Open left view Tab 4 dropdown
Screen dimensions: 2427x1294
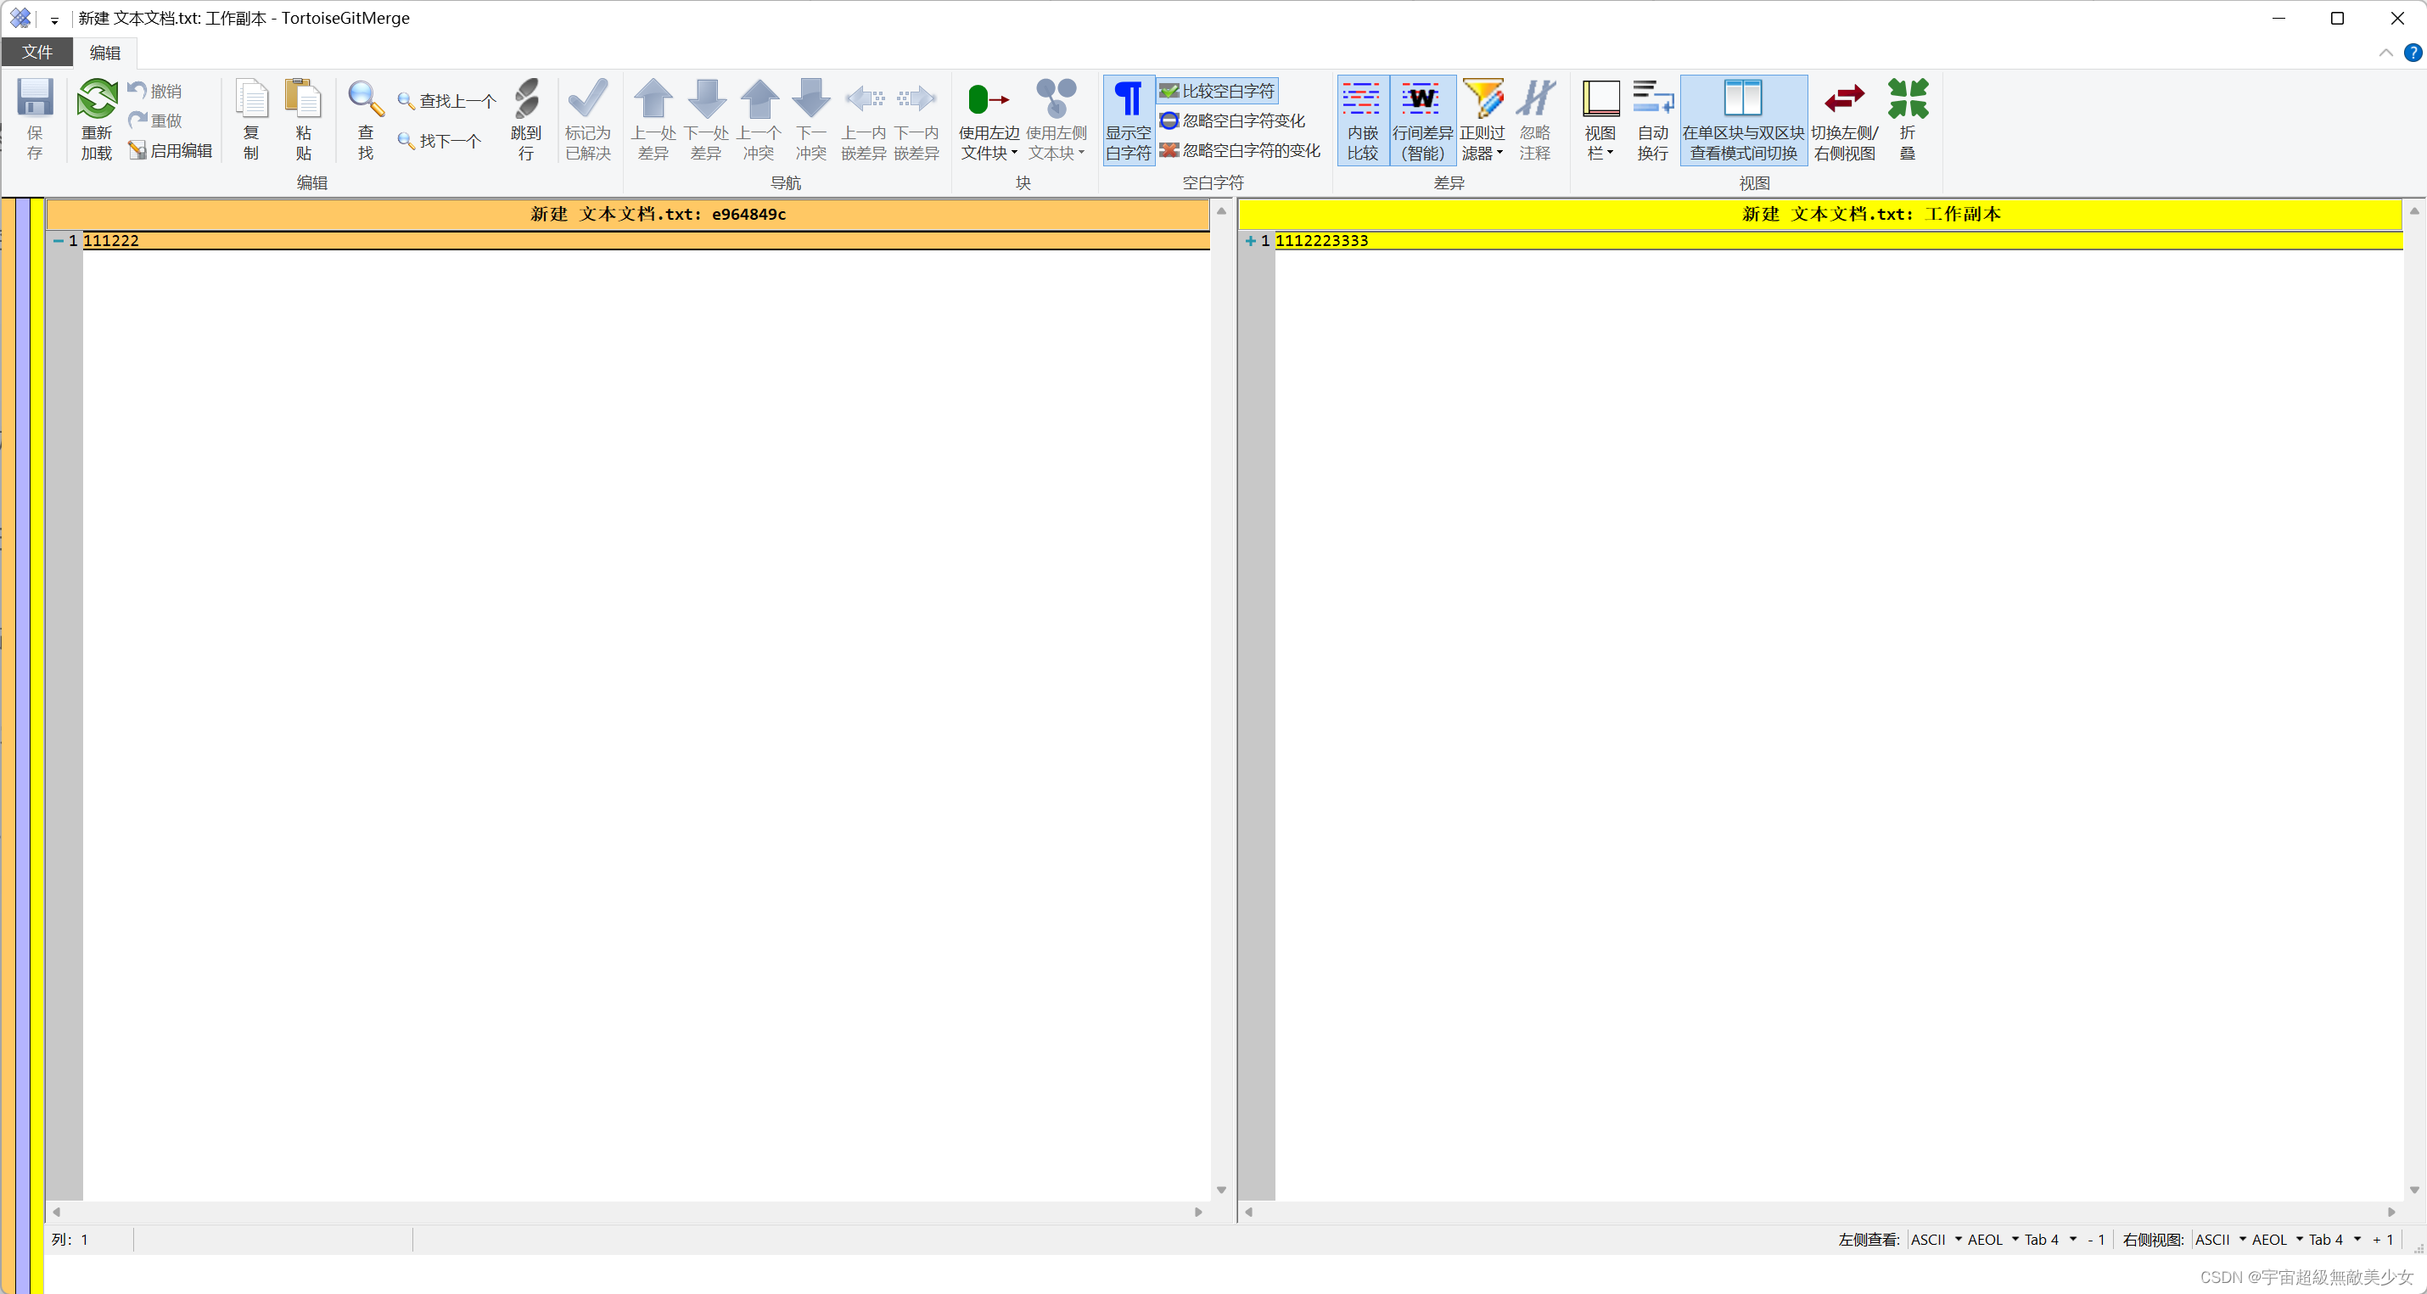pyautogui.click(x=2050, y=1240)
